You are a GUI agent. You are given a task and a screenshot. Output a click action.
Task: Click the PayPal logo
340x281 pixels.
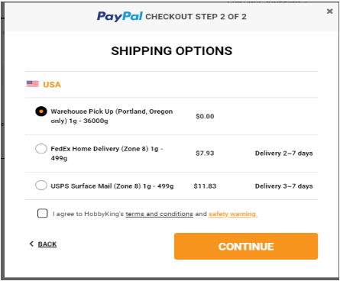[120, 17]
